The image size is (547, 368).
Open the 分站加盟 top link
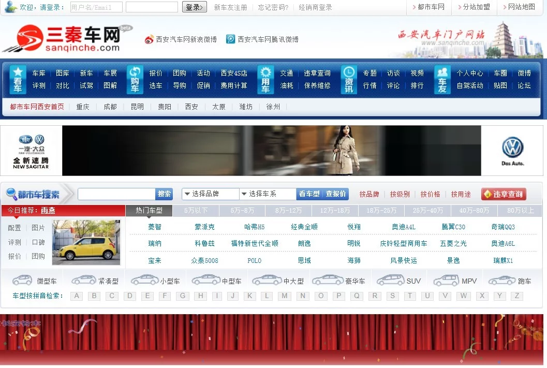pyautogui.click(x=476, y=7)
